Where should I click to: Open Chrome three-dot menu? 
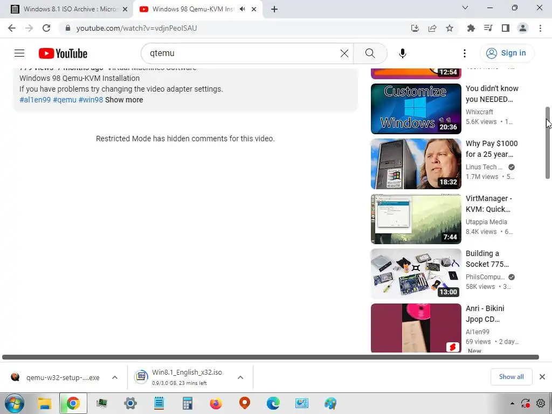[x=540, y=28]
